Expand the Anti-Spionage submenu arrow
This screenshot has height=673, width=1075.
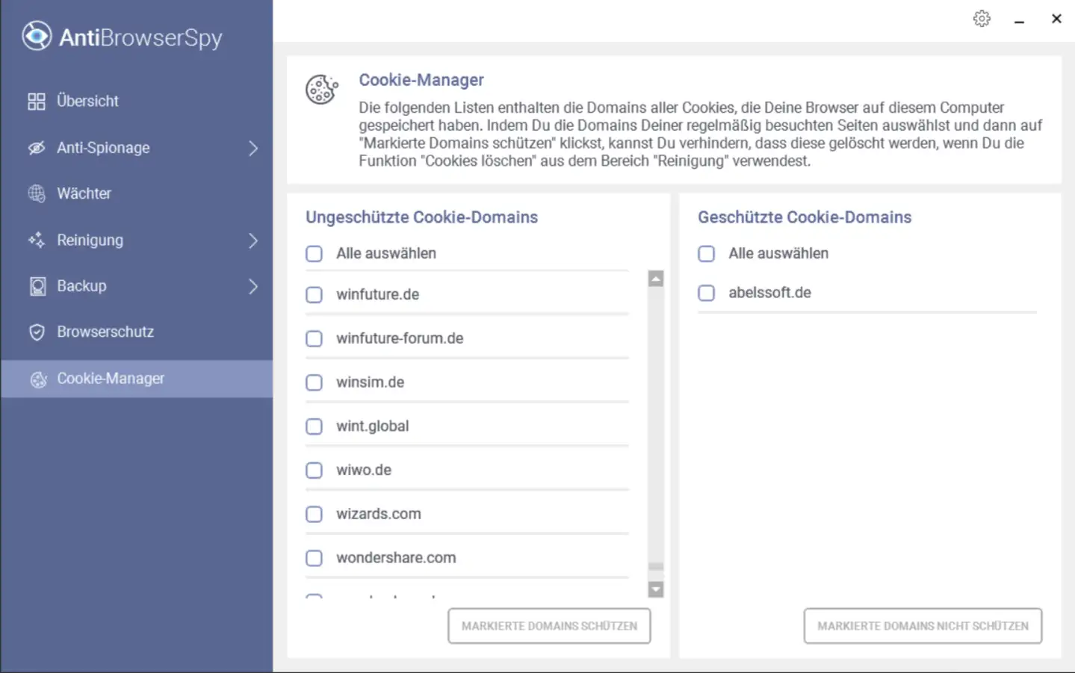click(x=253, y=148)
